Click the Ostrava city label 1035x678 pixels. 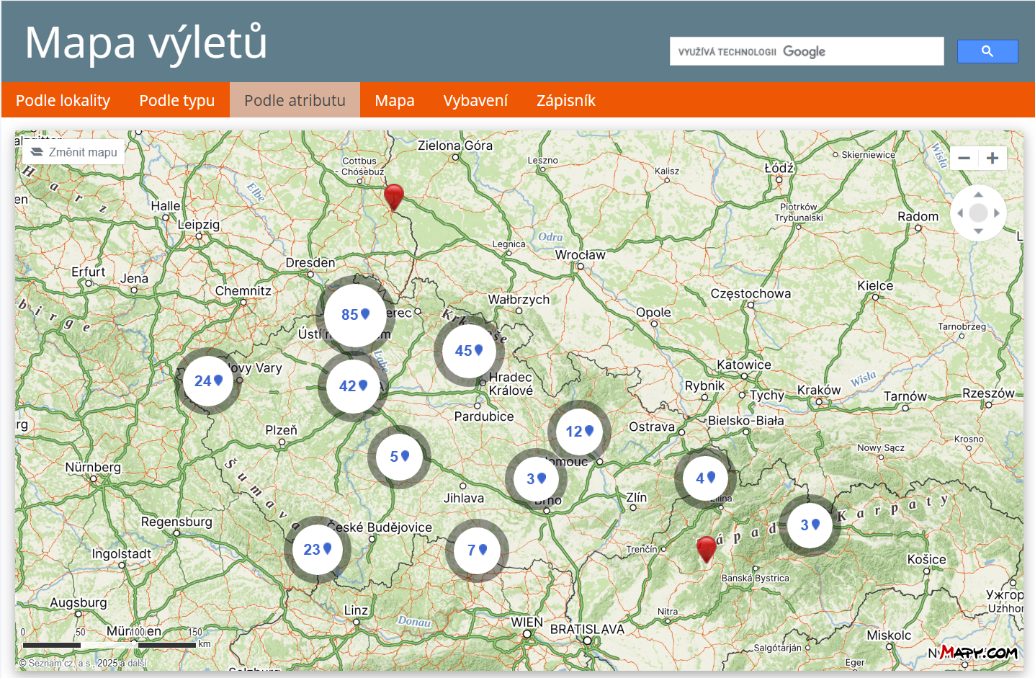coord(652,427)
